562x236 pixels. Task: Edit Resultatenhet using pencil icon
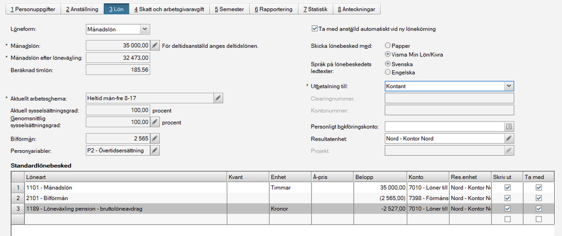point(509,138)
